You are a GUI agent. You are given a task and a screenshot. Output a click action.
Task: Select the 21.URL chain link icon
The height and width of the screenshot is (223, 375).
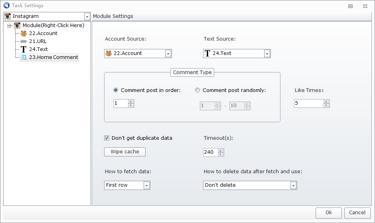24,41
